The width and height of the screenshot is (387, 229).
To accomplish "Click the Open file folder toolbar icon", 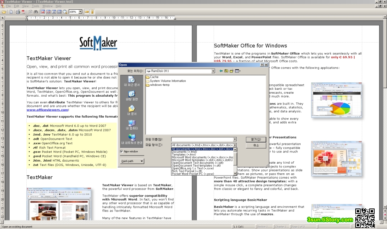I will (4, 12).
